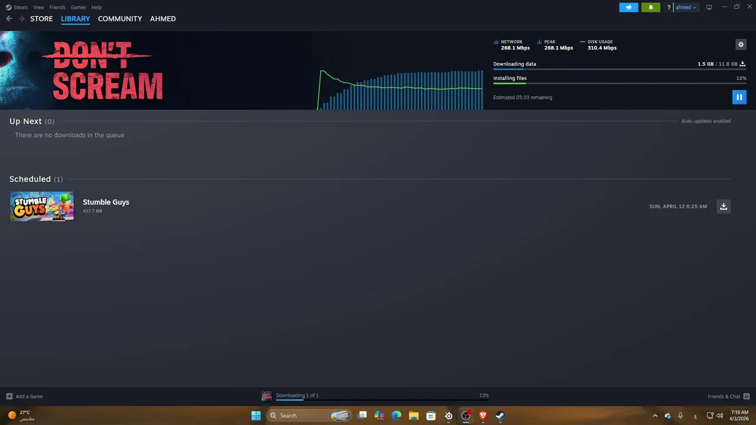Click the microphone tray icon

680,416
